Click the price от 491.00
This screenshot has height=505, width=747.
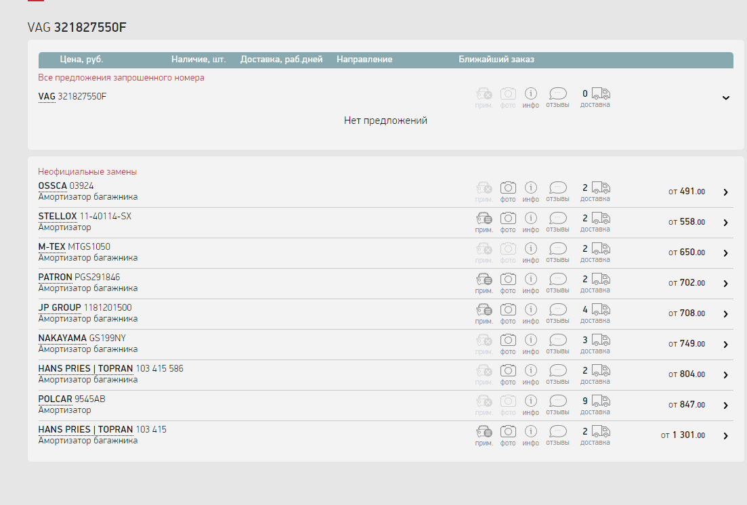[687, 192]
